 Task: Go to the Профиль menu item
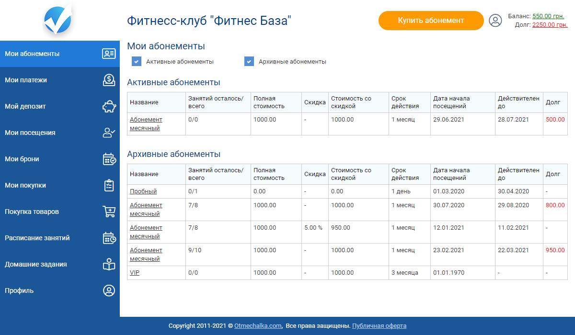point(19,290)
